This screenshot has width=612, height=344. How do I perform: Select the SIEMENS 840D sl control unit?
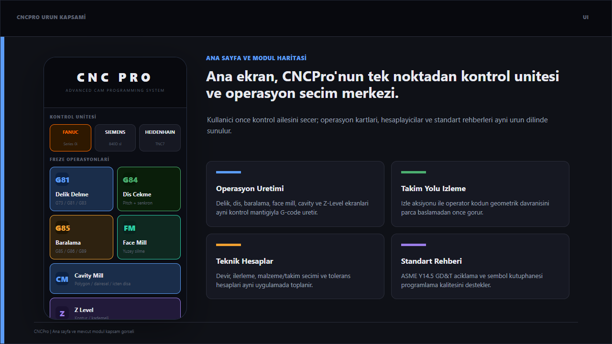pyautogui.click(x=115, y=138)
